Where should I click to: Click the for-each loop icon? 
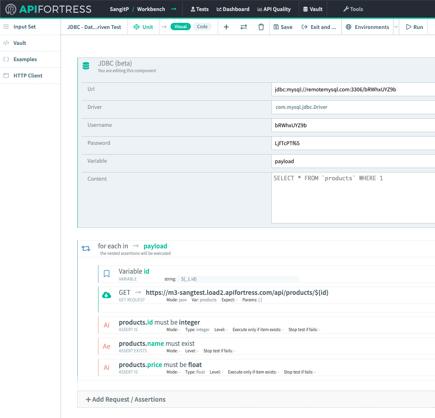[x=86, y=248]
